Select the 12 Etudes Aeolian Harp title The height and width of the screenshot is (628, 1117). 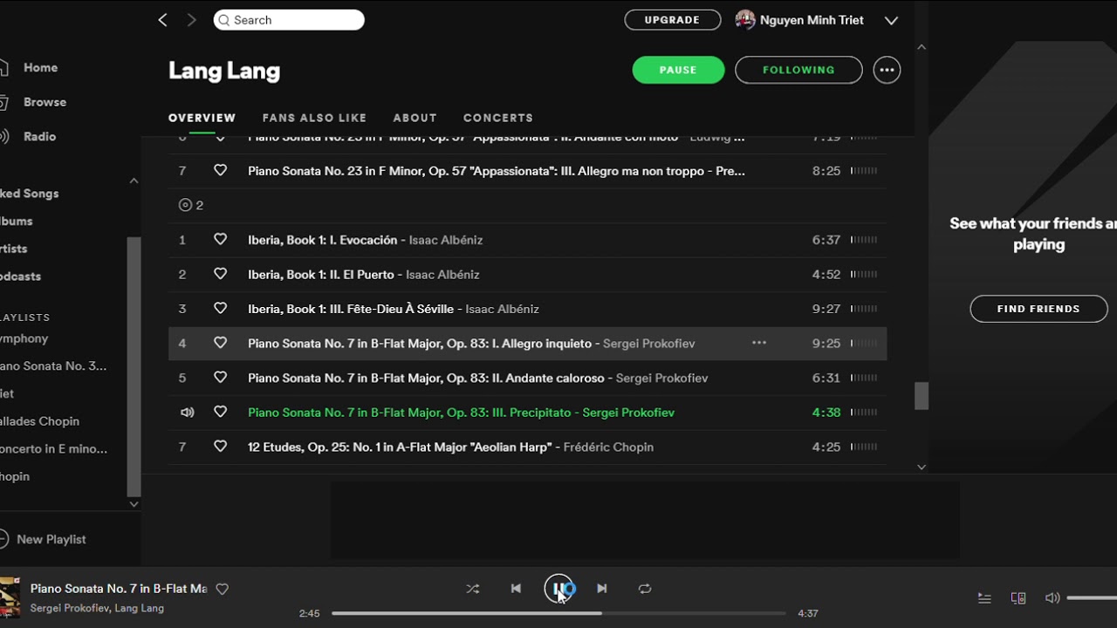(x=400, y=447)
